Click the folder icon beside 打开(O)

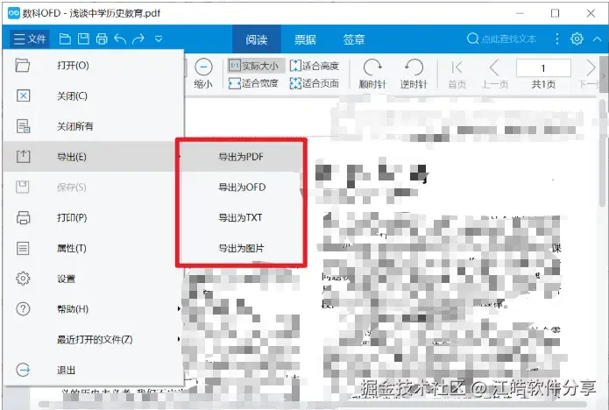click(23, 65)
